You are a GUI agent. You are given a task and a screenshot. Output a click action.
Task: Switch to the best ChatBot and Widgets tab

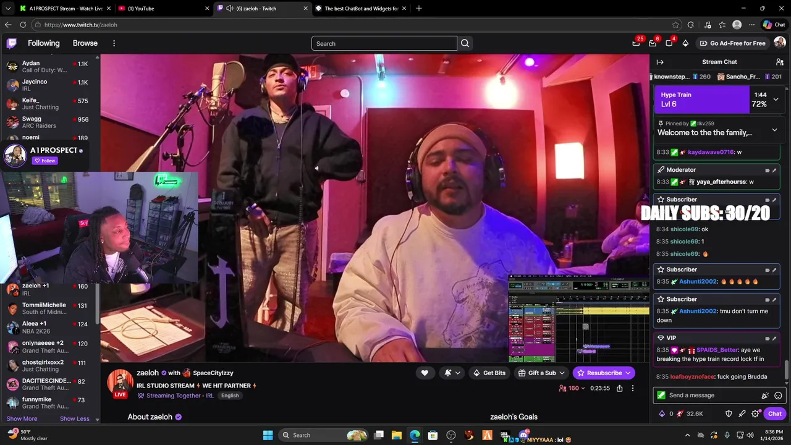click(362, 8)
